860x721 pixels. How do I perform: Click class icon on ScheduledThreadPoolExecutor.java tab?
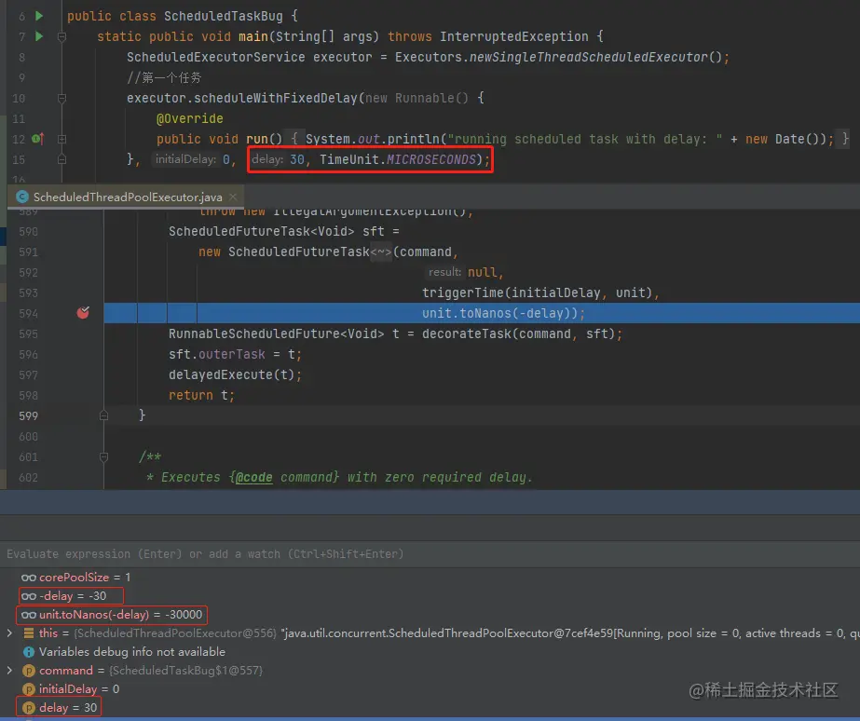point(22,197)
